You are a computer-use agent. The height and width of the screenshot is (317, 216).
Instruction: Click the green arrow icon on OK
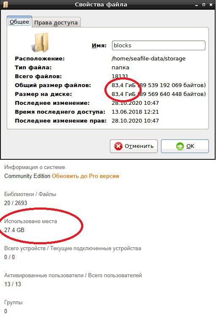(180, 146)
